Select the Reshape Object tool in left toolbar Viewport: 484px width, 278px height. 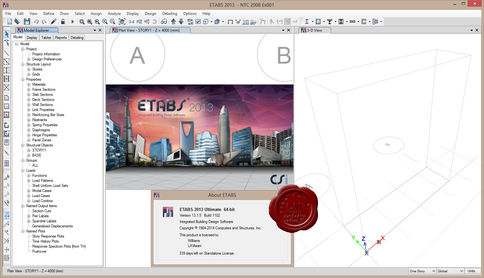[6, 42]
